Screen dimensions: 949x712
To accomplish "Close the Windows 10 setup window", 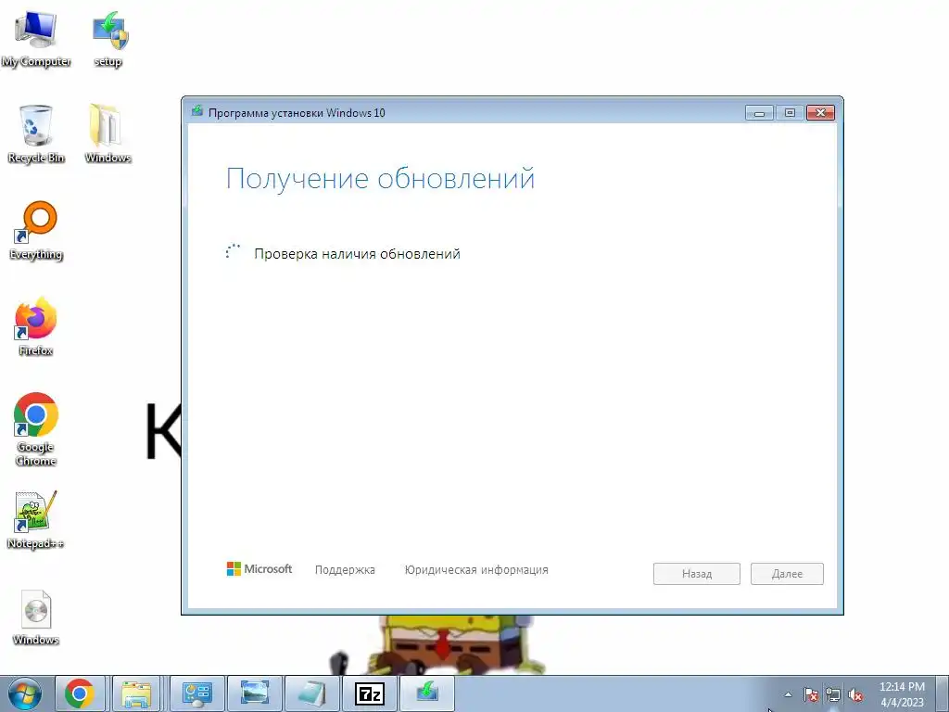I will click(x=821, y=112).
